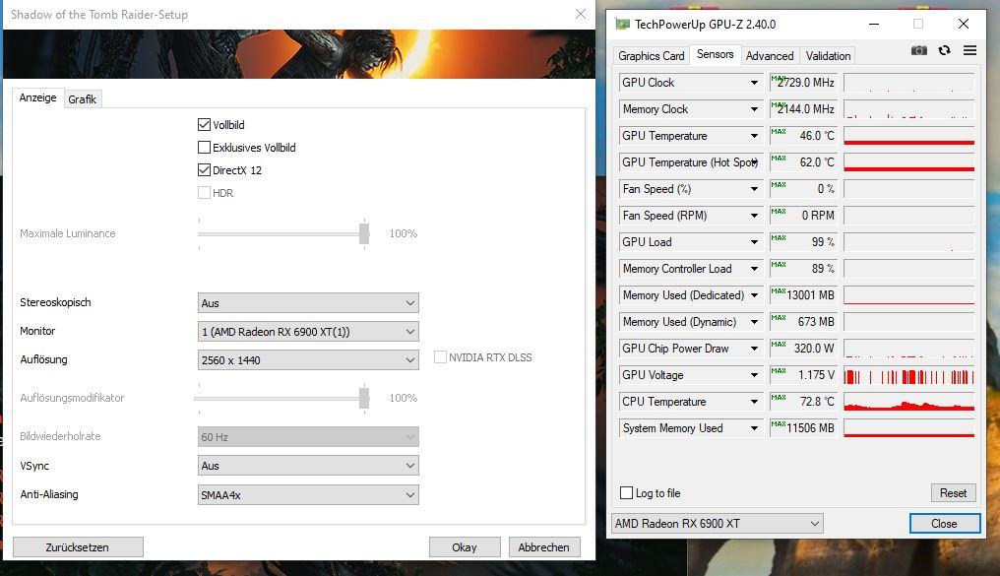Viewport: 1000px width, 576px height.
Task: Switch to the Anzeige tab
Action: point(37,97)
